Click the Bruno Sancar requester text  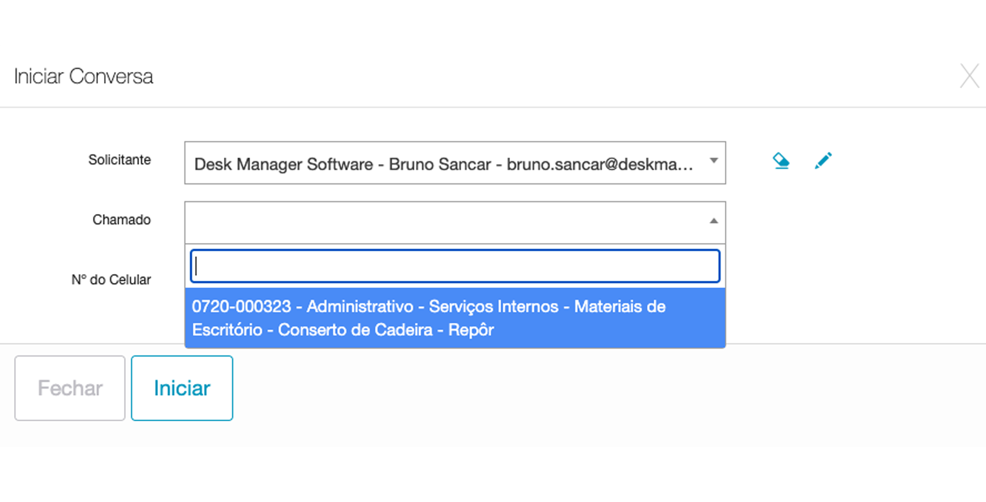[439, 164]
